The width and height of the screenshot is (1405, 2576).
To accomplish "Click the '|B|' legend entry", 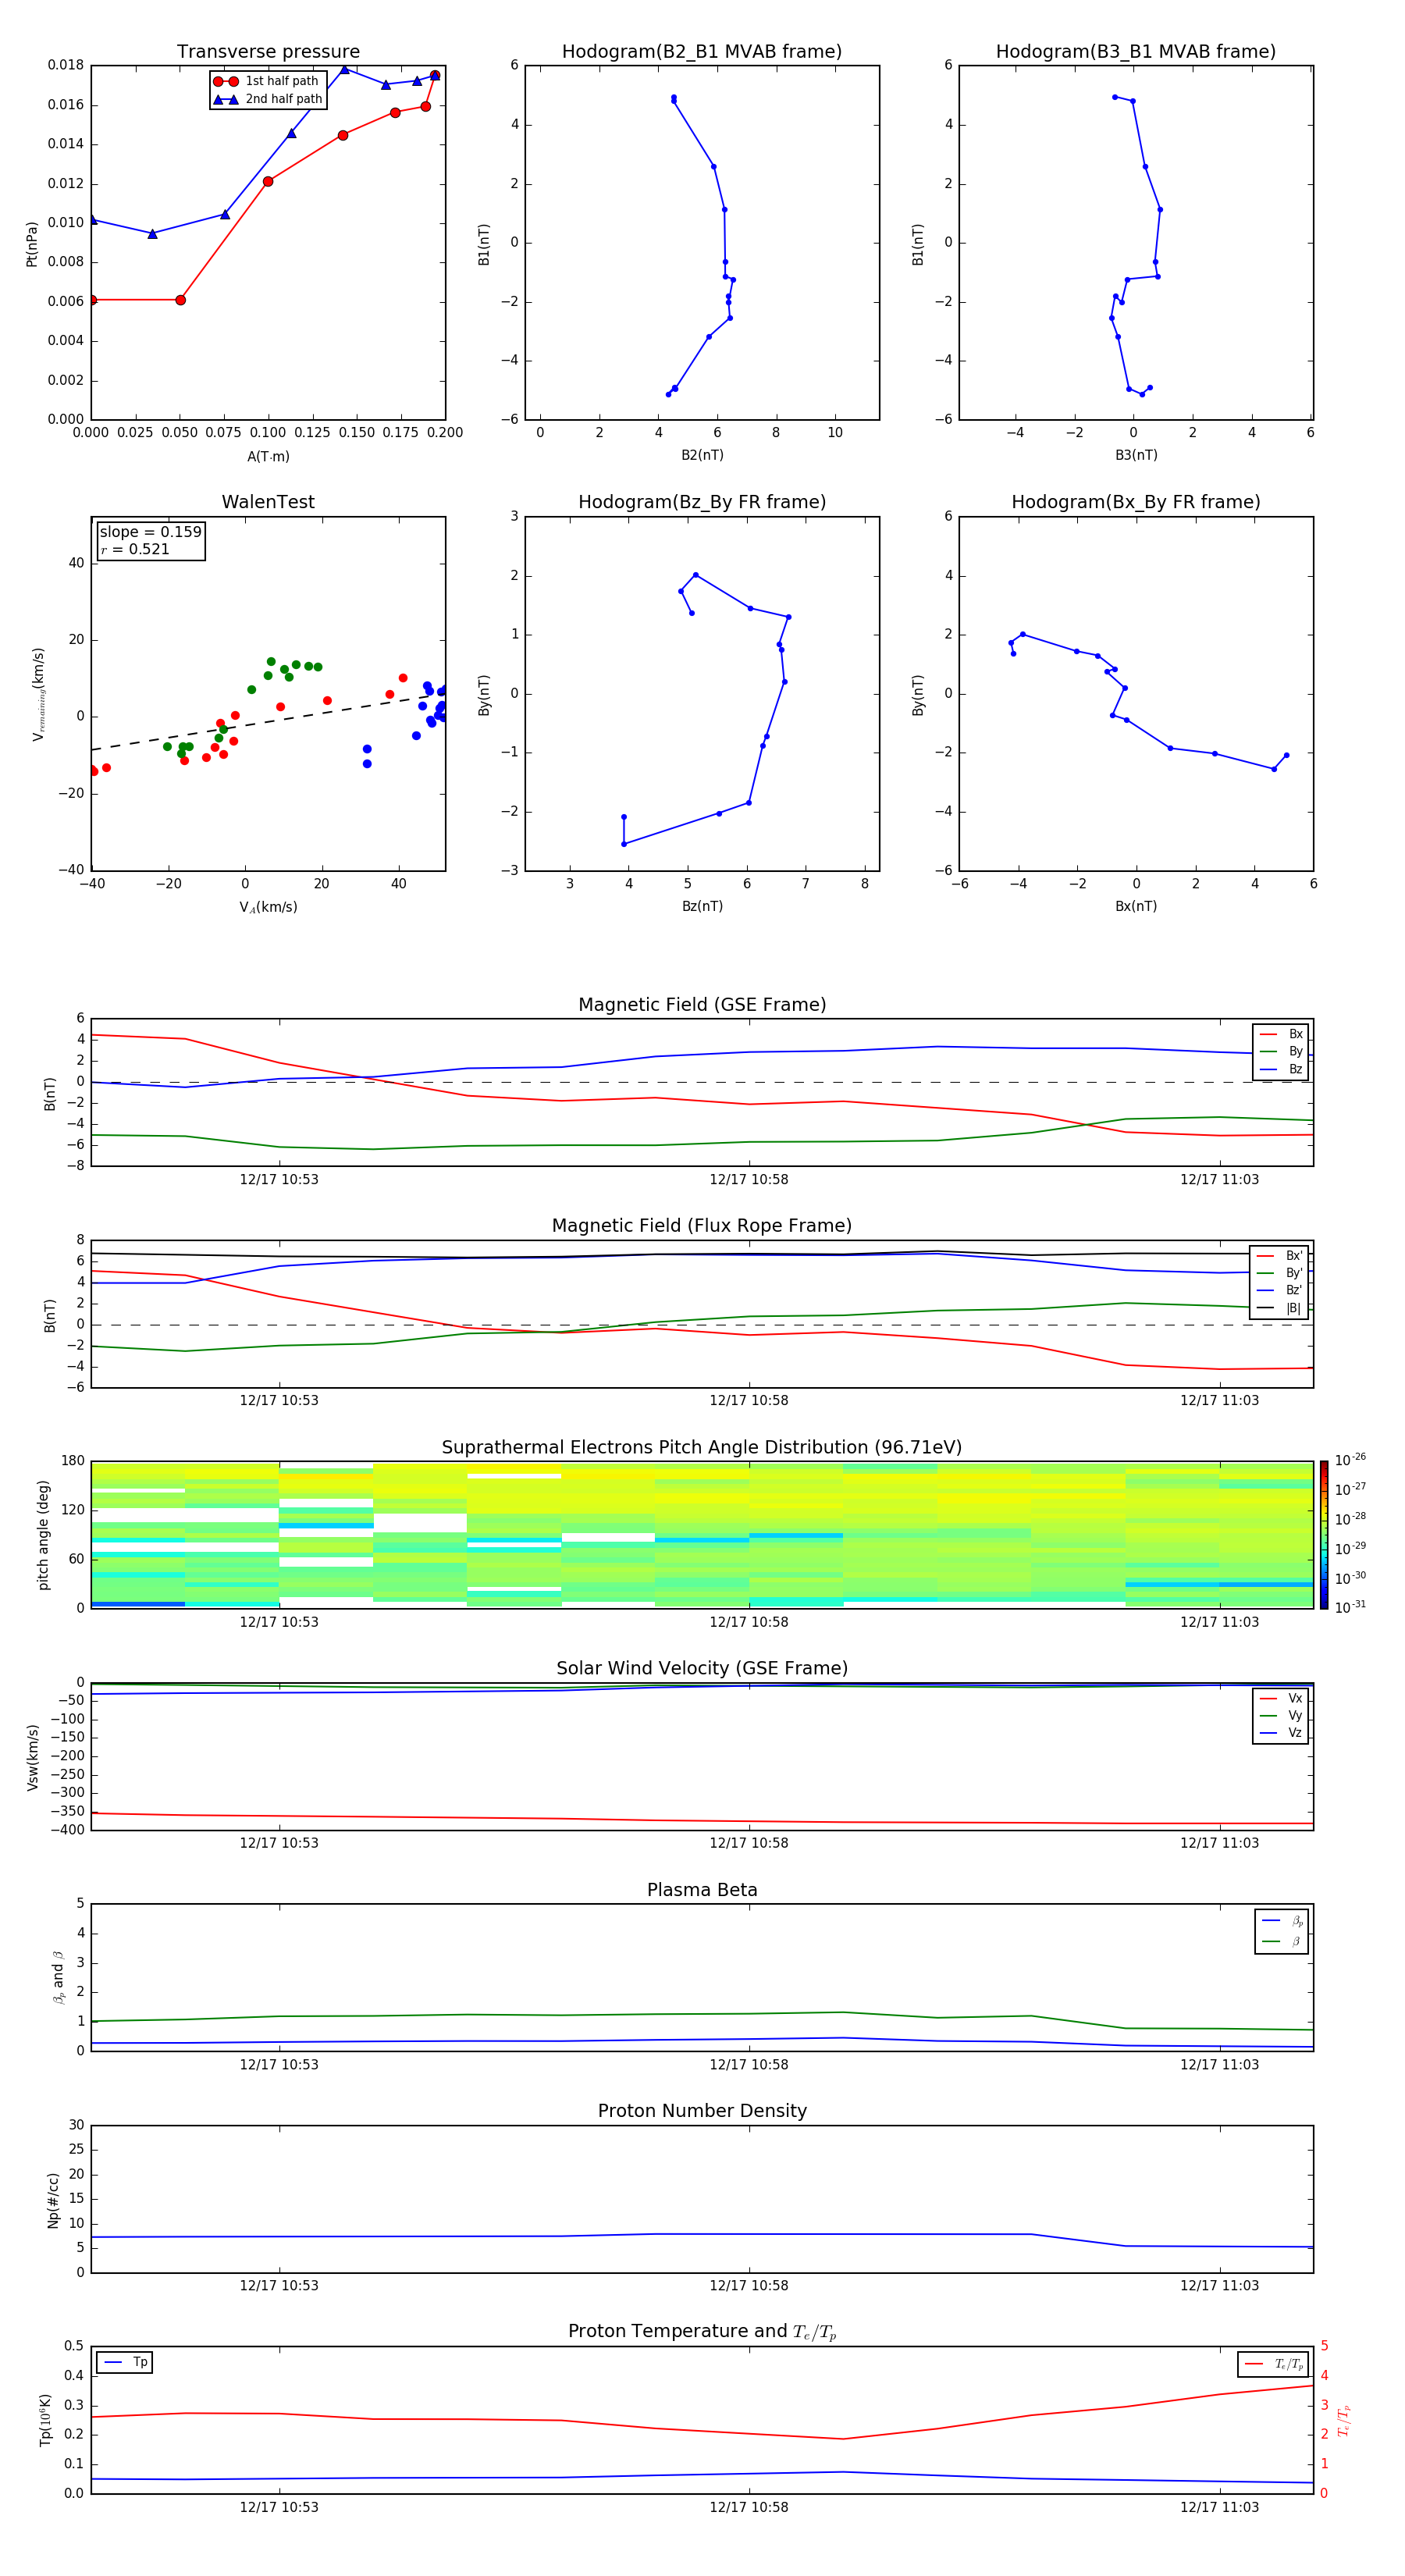I will pos(1280,1308).
